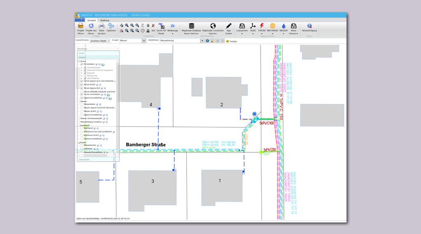Click Karte drucken printer icon
421x234 pixels.
(x=101, y=26)
